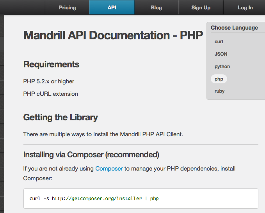Viewport: 265px width, 213px height.
Task: Click the 'Getting the Library' heading
Action: pos(60,117)
